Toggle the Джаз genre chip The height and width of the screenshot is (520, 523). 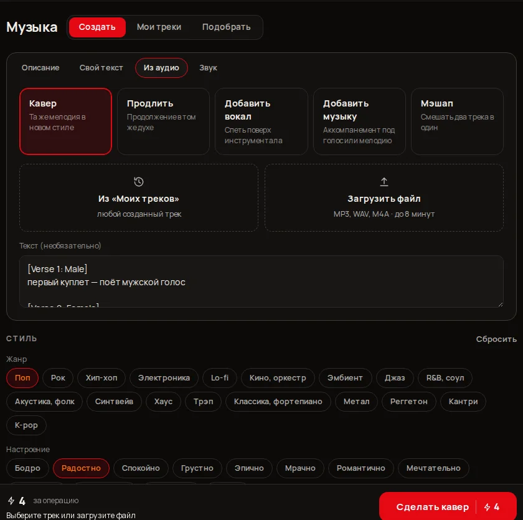coord(395,378)
